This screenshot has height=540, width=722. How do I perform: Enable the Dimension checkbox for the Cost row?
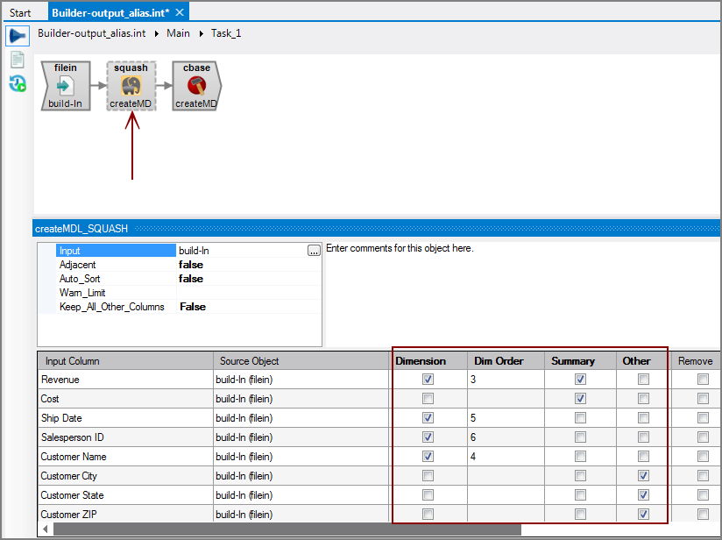click(427, 398)
